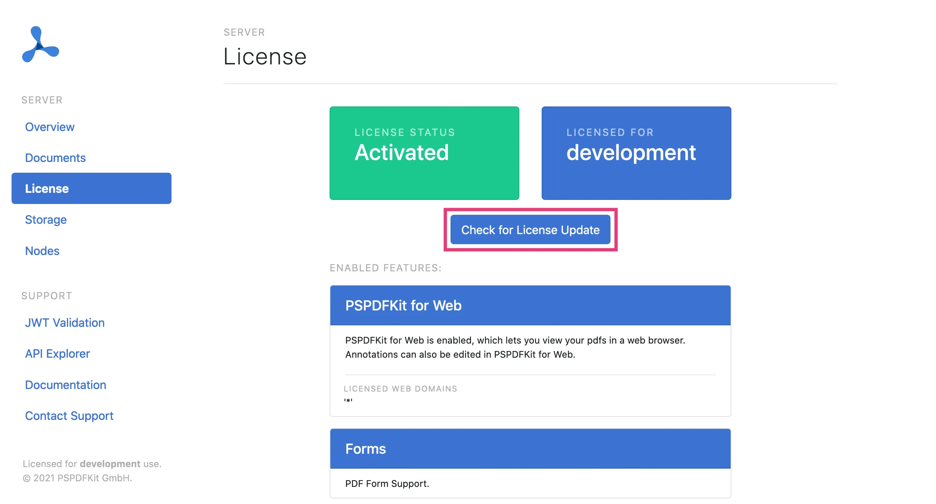
Task: Select the License sidebar item
Action: (92, 188)
